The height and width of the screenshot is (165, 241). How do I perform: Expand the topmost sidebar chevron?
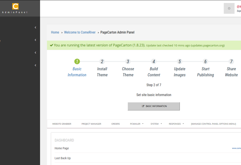tap(36, 27)
